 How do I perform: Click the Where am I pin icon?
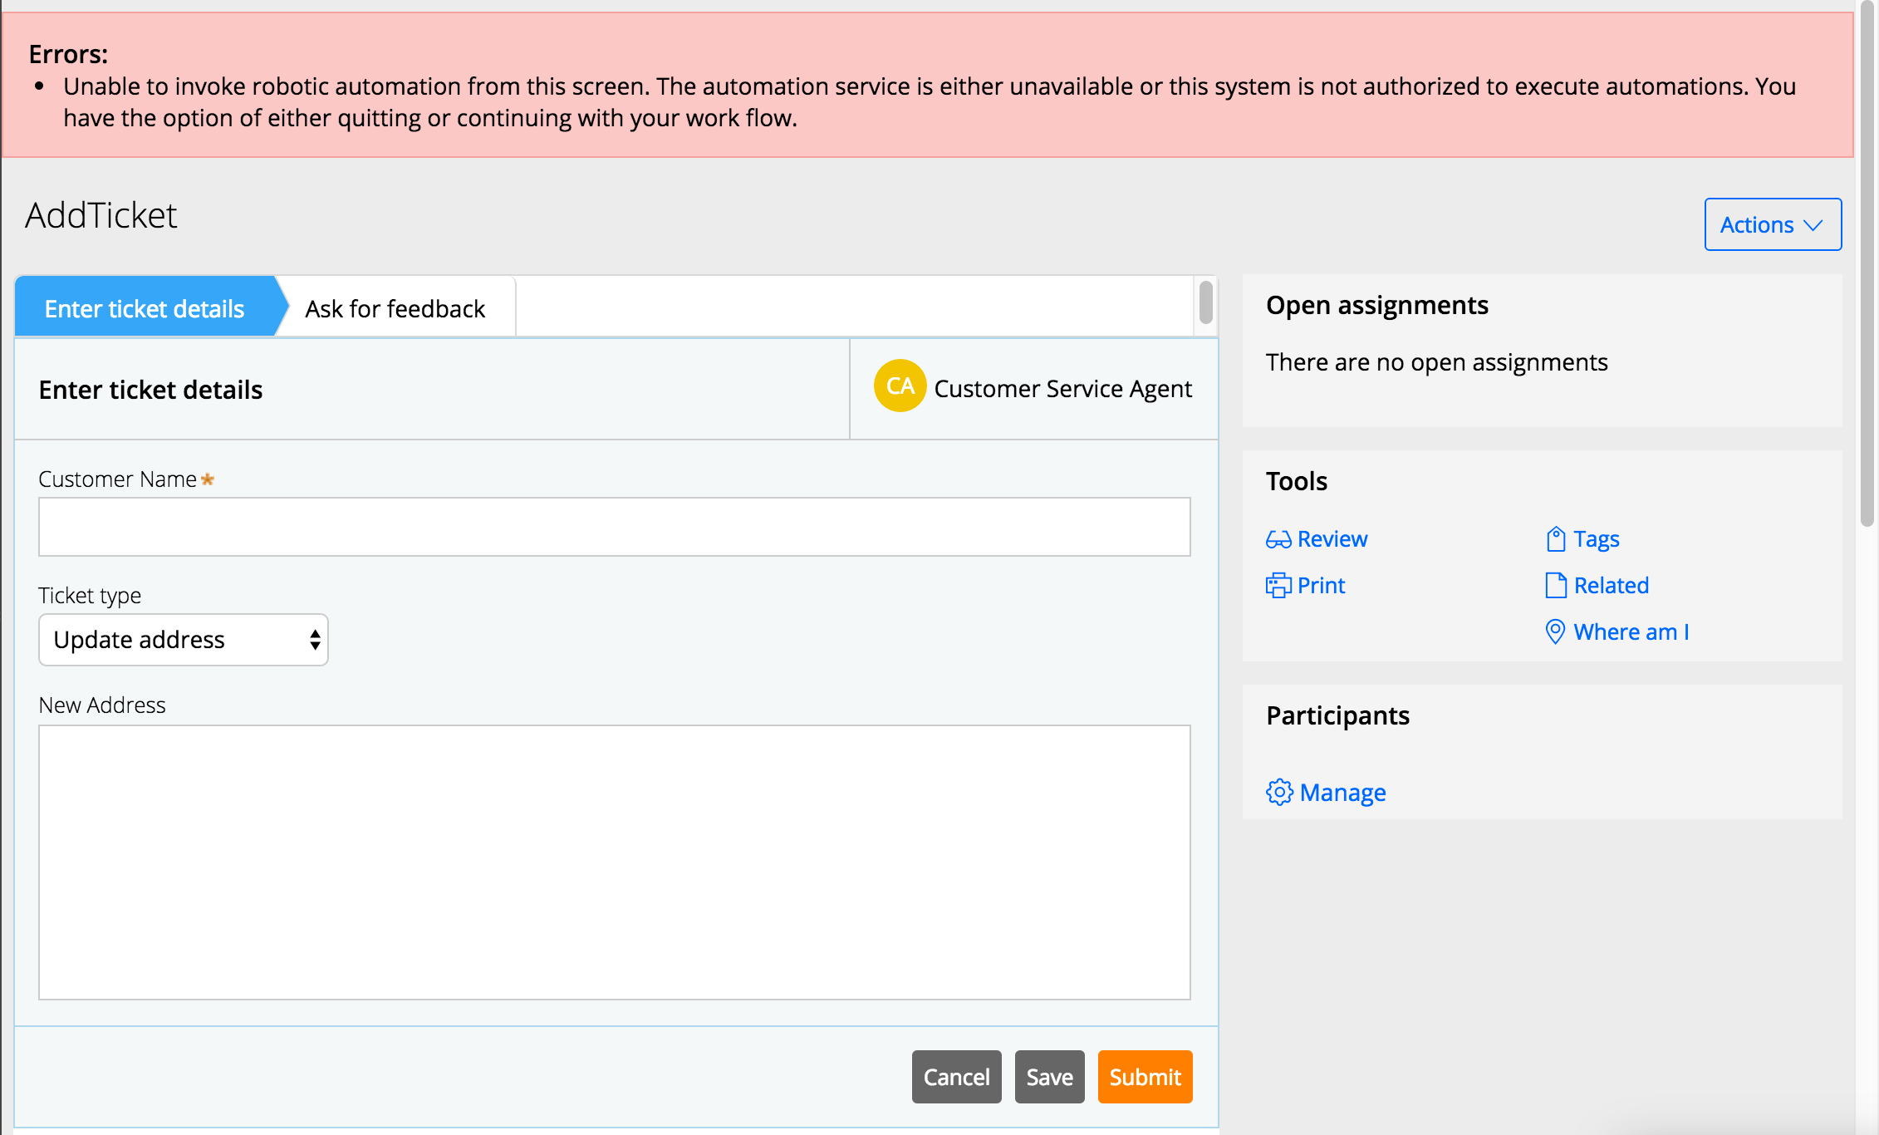pos(1554,632)
